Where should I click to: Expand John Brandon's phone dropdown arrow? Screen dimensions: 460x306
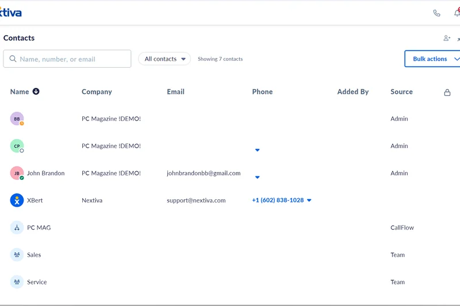pyautogui.click(x=258, y=177)
